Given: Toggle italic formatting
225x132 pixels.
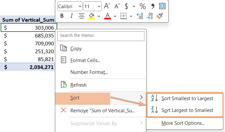Looking at the screenshot, I should (x=71, y=16).
